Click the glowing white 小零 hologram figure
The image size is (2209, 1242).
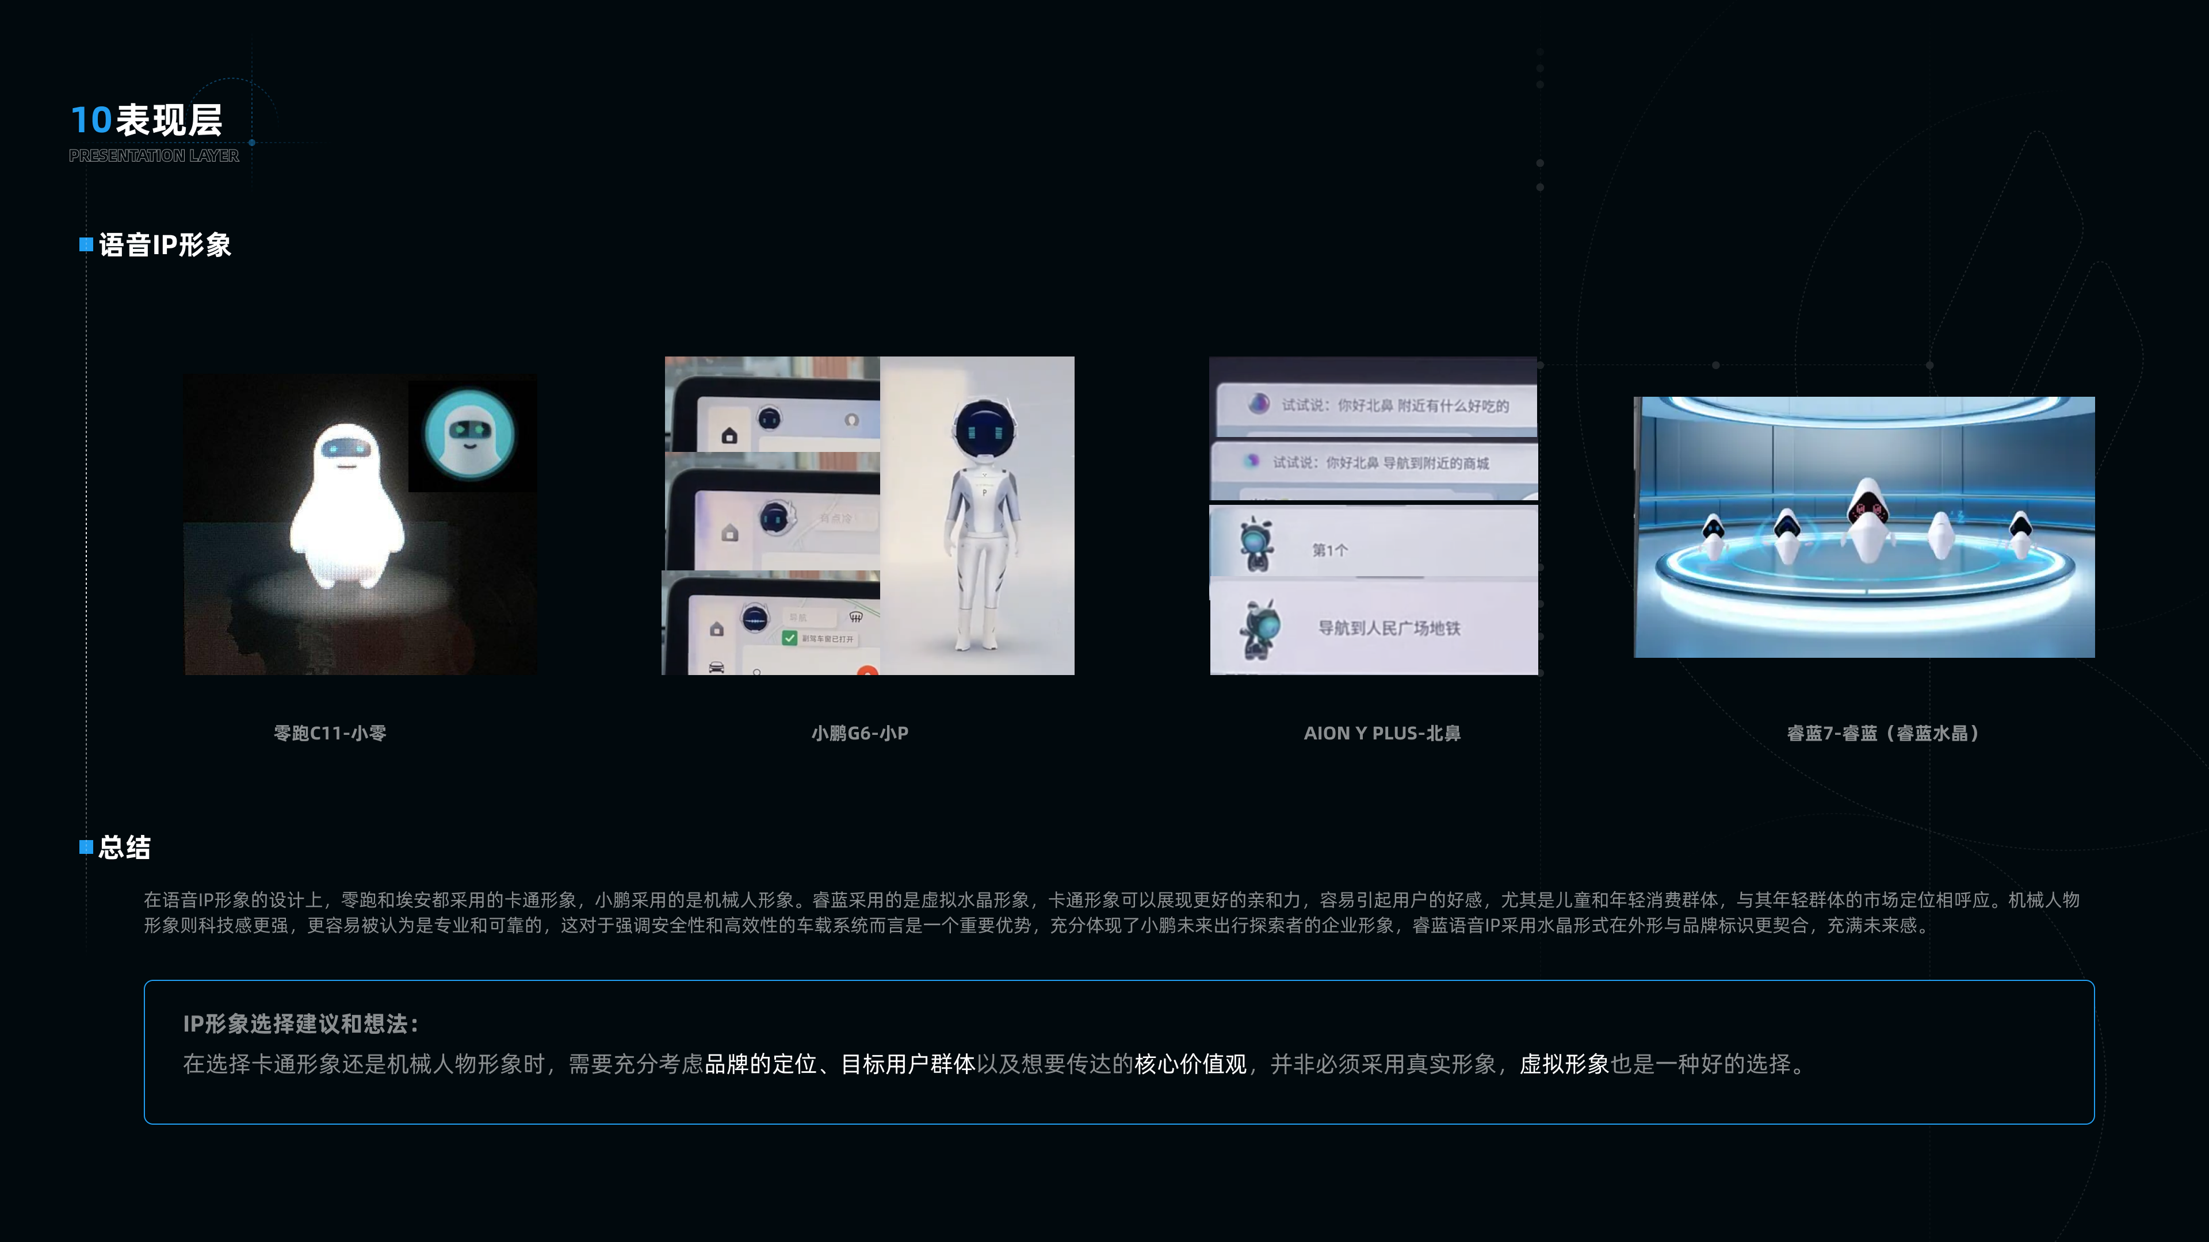346,507
